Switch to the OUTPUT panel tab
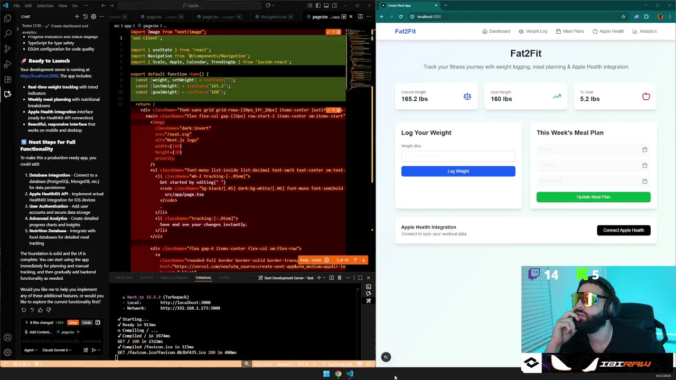The width and height of the screenshot is (676, 380). coord(146,278)
